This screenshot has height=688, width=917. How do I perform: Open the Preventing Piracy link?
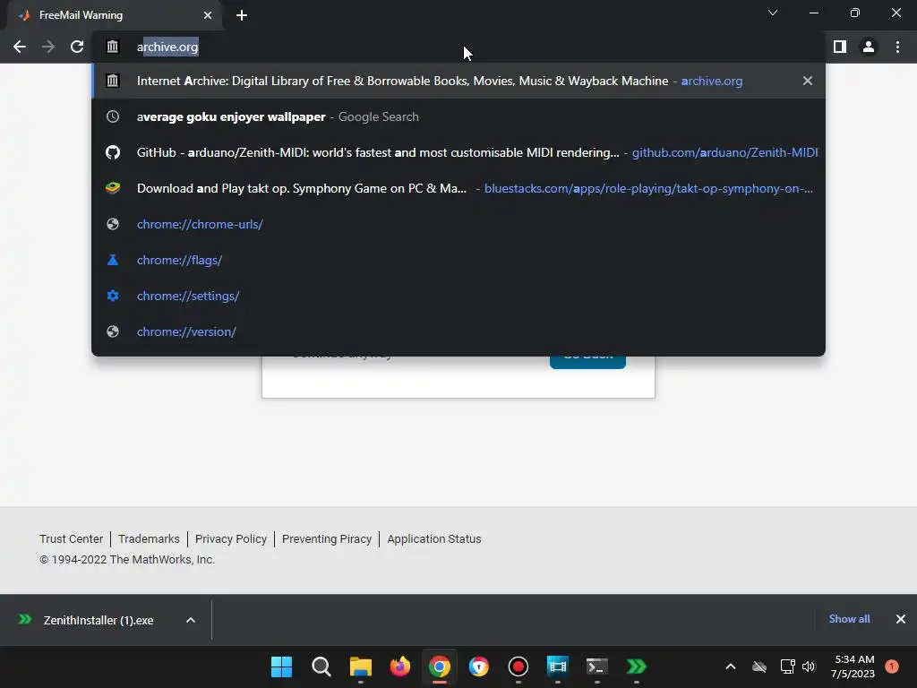pos(327,538)
